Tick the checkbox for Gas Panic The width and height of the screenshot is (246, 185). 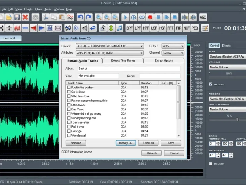69,109
